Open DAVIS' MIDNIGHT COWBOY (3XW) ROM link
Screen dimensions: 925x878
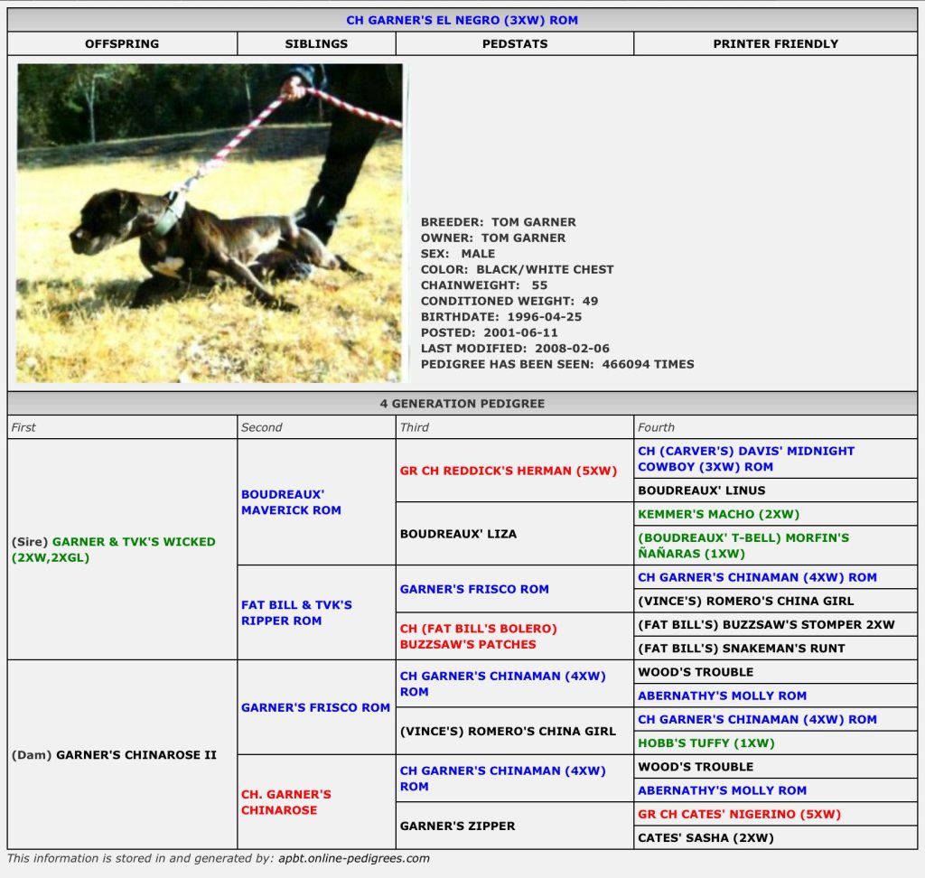[745, 459]
